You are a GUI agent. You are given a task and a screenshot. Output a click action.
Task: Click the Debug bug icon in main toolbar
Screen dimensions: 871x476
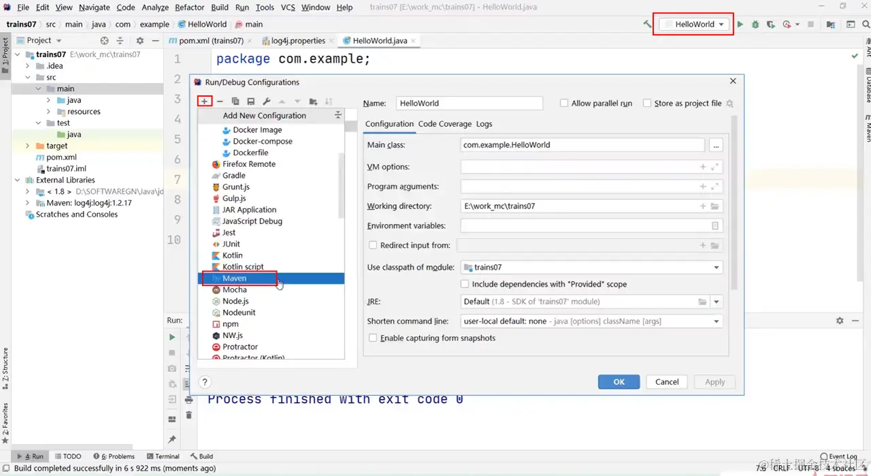tap(755, 24)
